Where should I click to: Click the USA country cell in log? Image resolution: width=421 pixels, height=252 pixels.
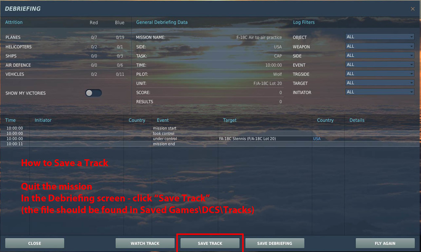tap(317, 139)
